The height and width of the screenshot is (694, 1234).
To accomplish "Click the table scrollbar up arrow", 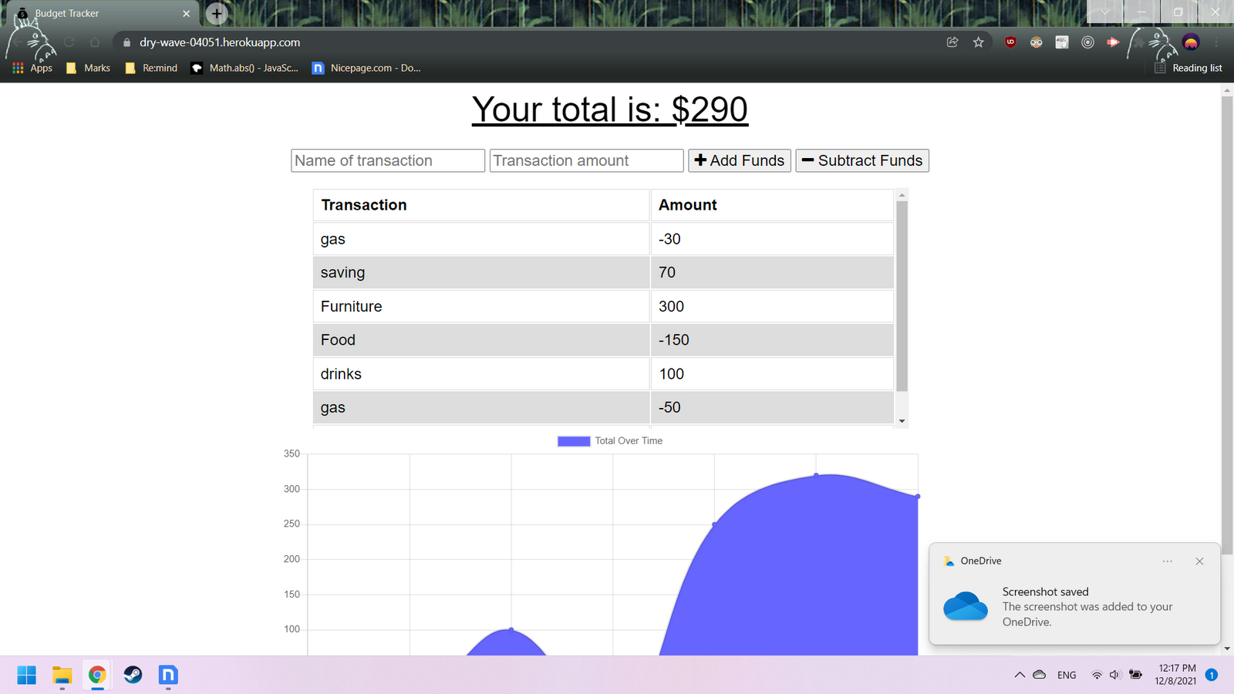I will (x=902, y=194).
